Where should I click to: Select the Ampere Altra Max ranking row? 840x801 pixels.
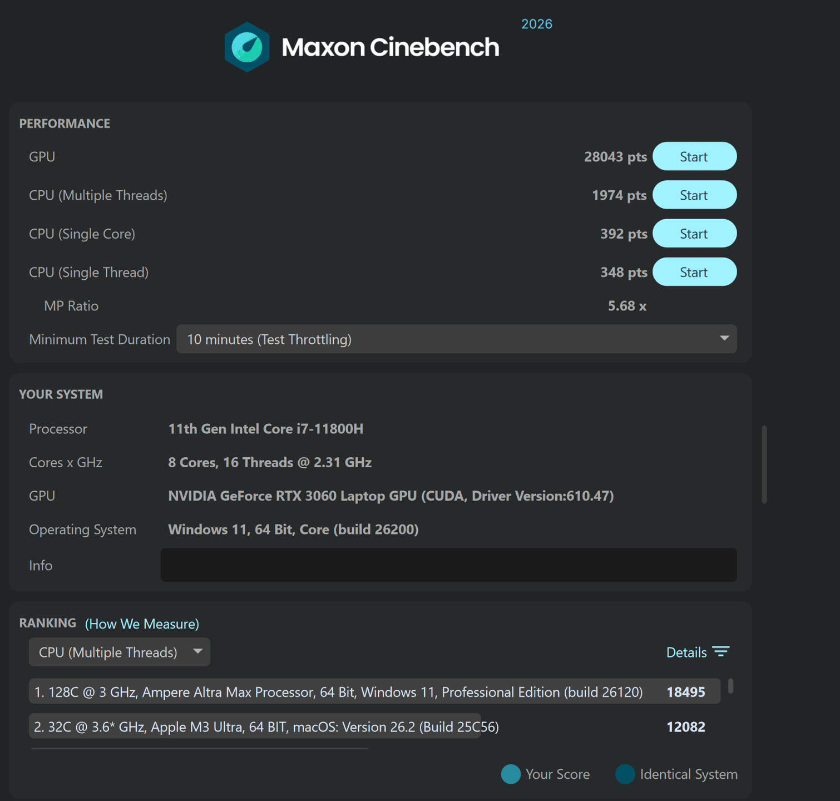[374, 691]
